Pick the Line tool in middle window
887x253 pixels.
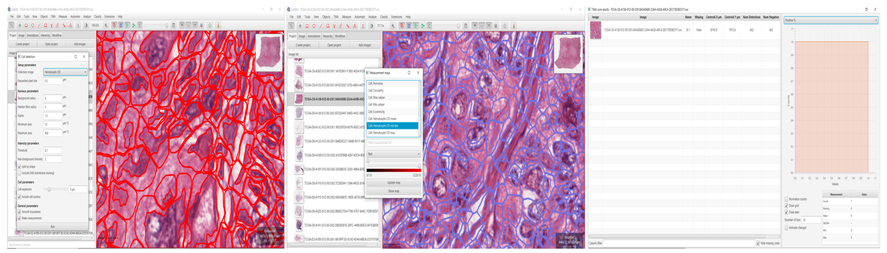tap(321, 26)
